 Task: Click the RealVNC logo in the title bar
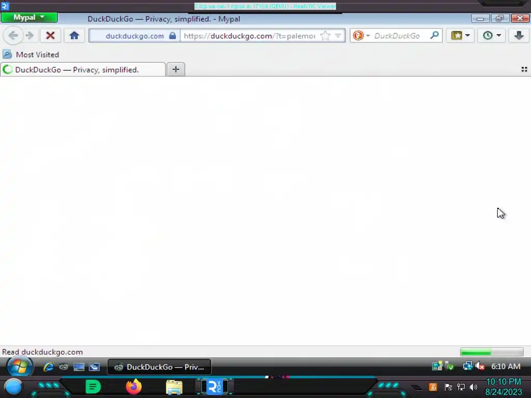5,6
